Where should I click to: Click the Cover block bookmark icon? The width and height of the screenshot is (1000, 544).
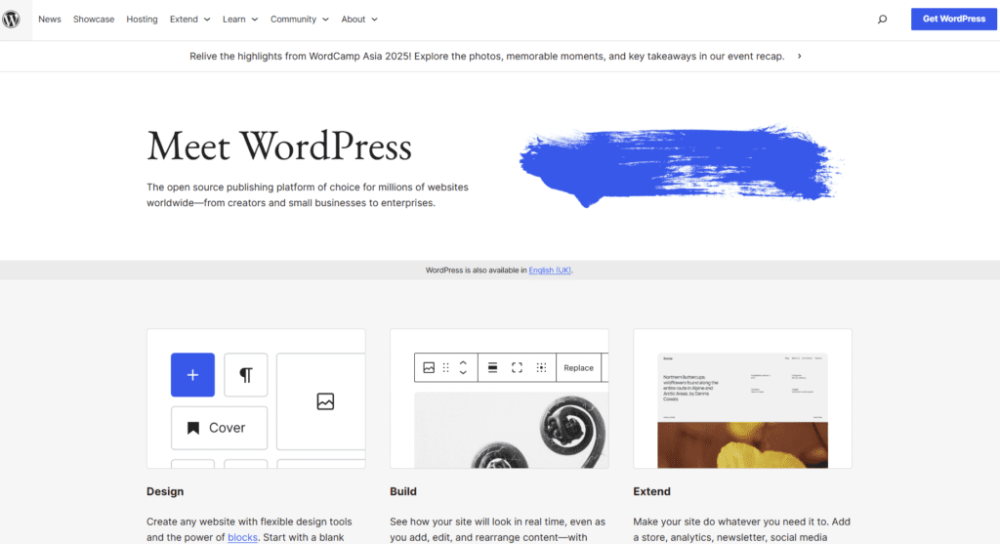click(x=193, y=428)
